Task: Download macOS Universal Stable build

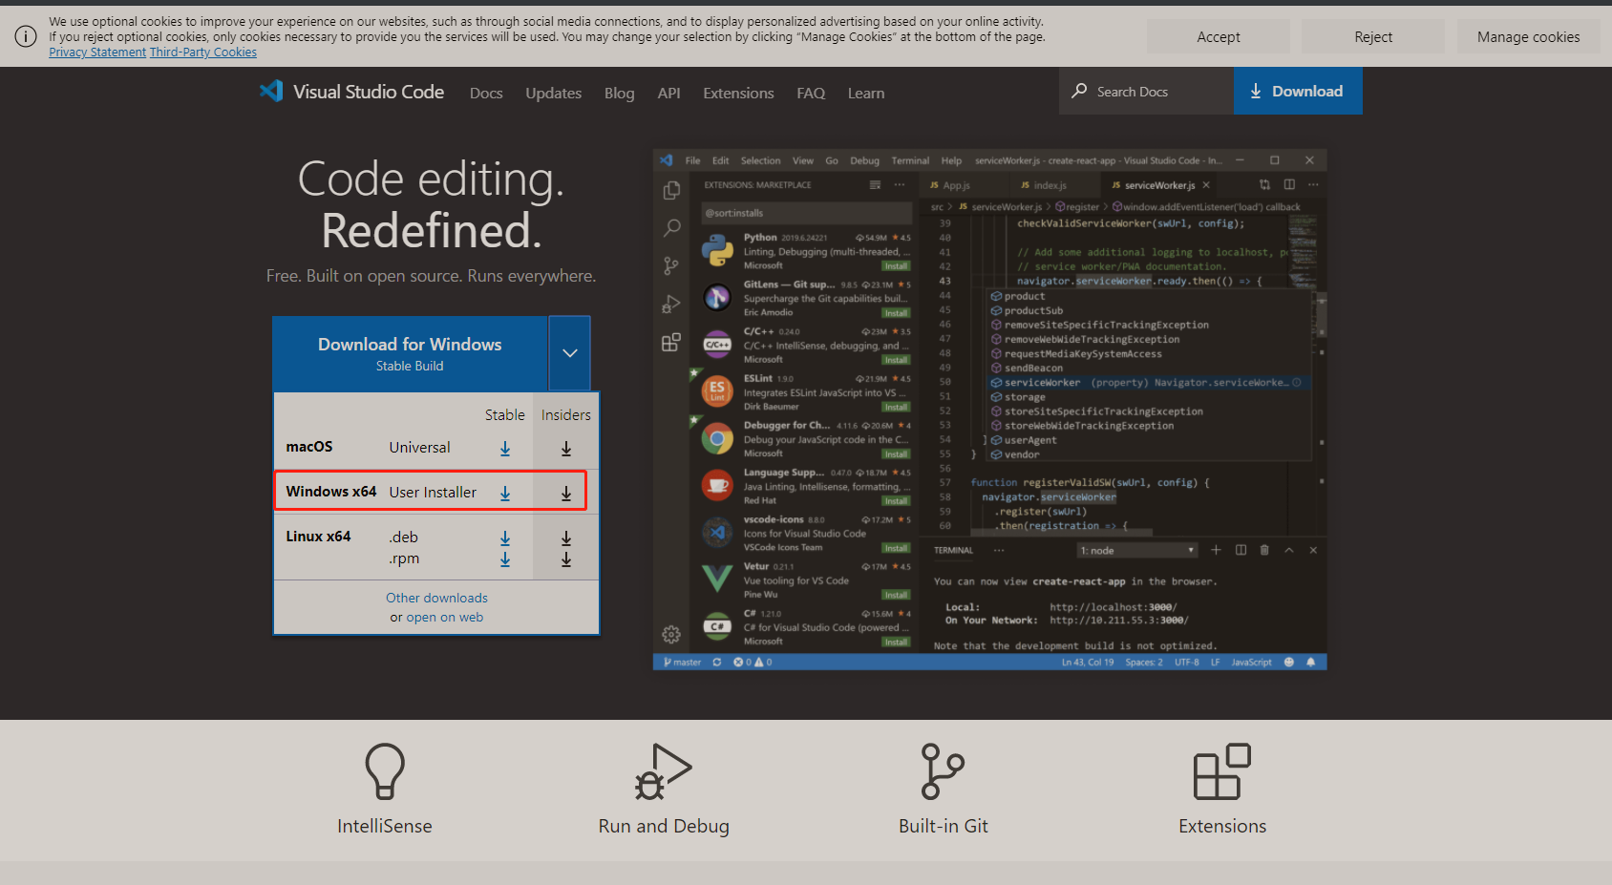Action: (x=505, y=448)
